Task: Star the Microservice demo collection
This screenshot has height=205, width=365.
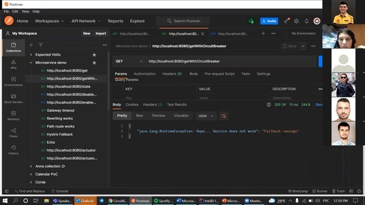Action: click(x=94, y=63)
